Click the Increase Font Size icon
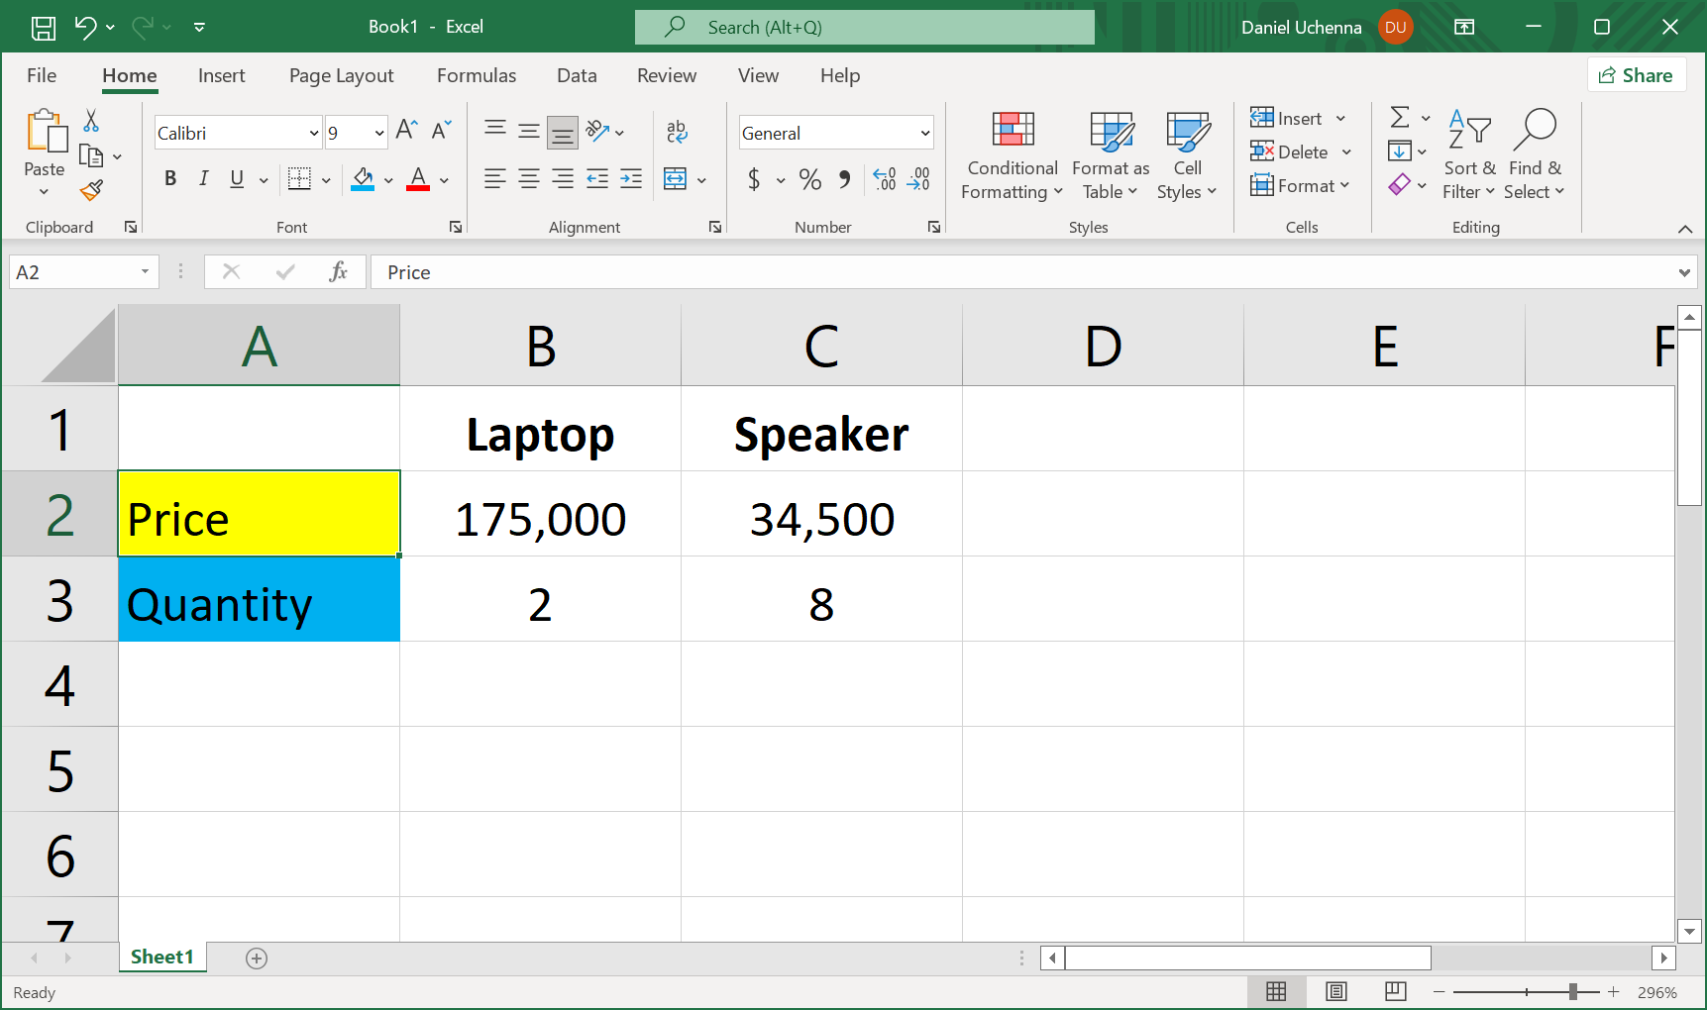This screenshot has width=1707, height=1010. (406, 130)
